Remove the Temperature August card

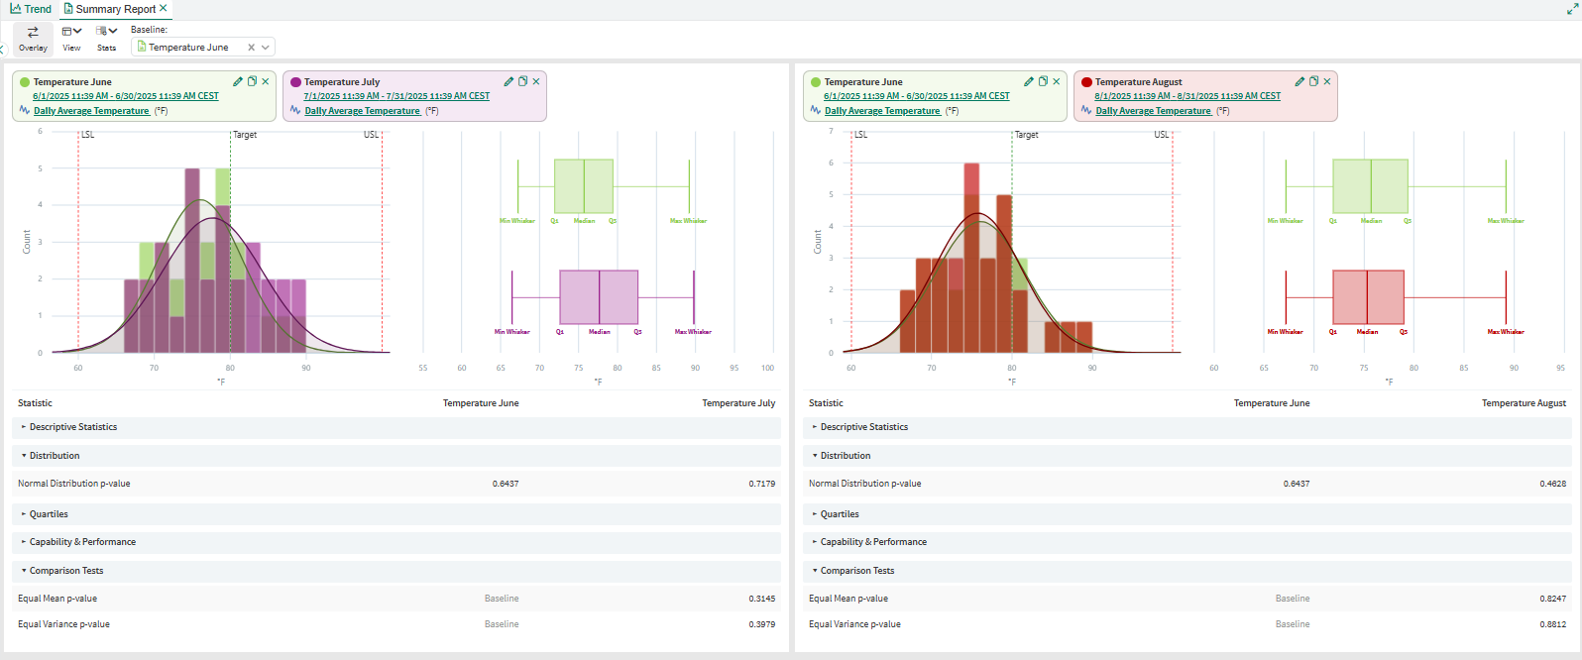tap(1327, 81)
